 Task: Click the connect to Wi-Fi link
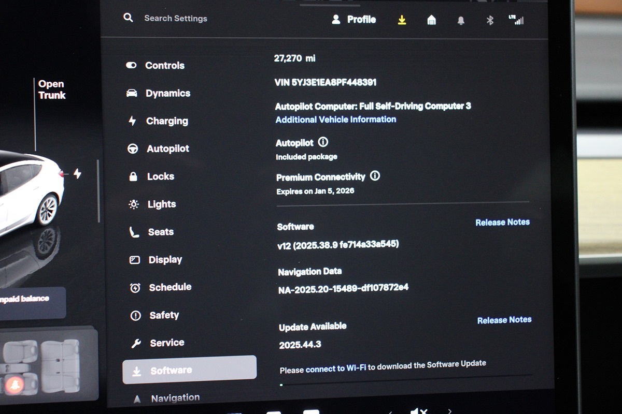click(336, 368)
